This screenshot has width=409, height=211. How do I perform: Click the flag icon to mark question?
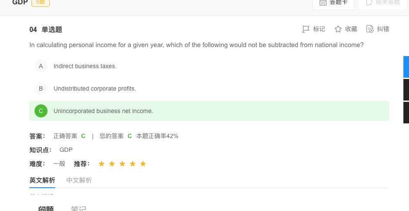[x=306, y=29]
